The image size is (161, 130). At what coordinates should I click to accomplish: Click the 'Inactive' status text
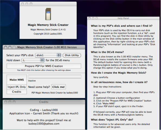pyautogui.click(x=32, y=81)
